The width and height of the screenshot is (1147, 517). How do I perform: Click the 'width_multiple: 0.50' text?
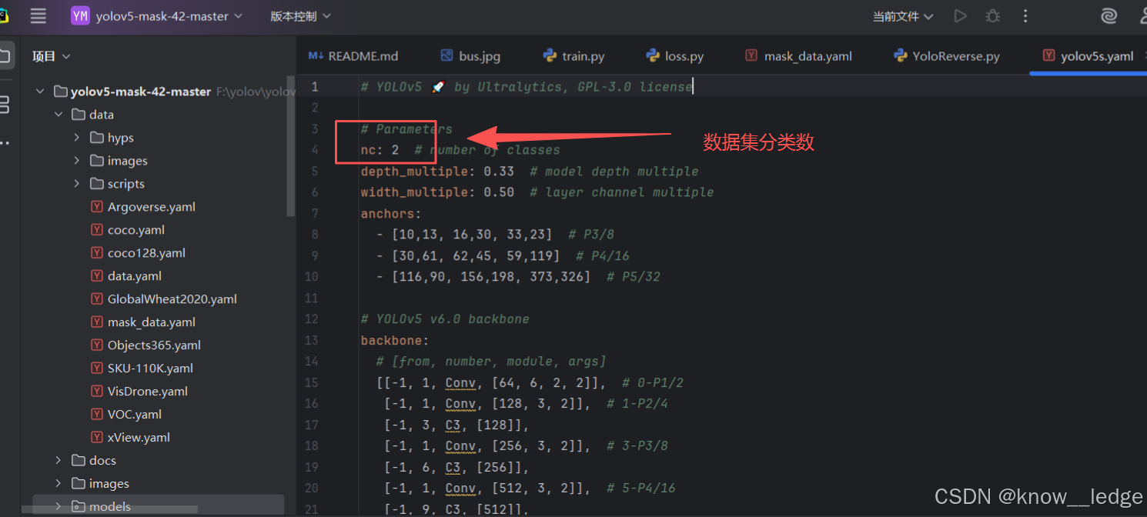tap(437, 192)
